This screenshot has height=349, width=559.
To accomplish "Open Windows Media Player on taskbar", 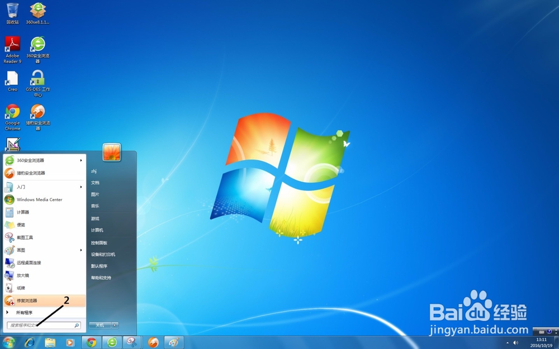I will 70,343.
